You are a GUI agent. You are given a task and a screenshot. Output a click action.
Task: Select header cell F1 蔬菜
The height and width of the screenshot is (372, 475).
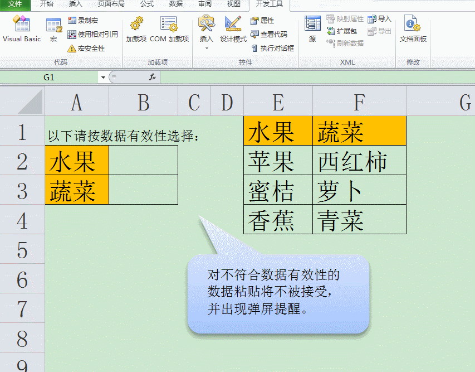[359, 131]
